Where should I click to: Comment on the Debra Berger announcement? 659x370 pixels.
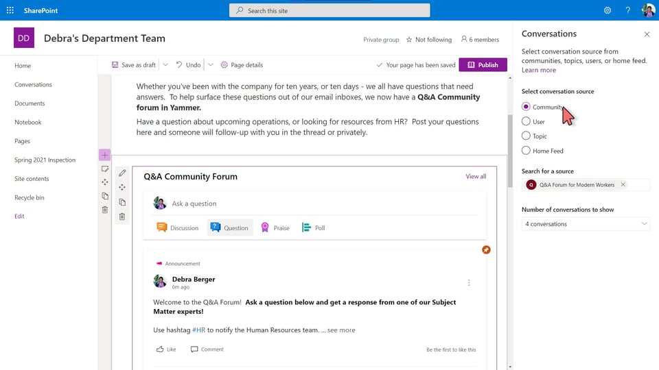click(207, 349)
